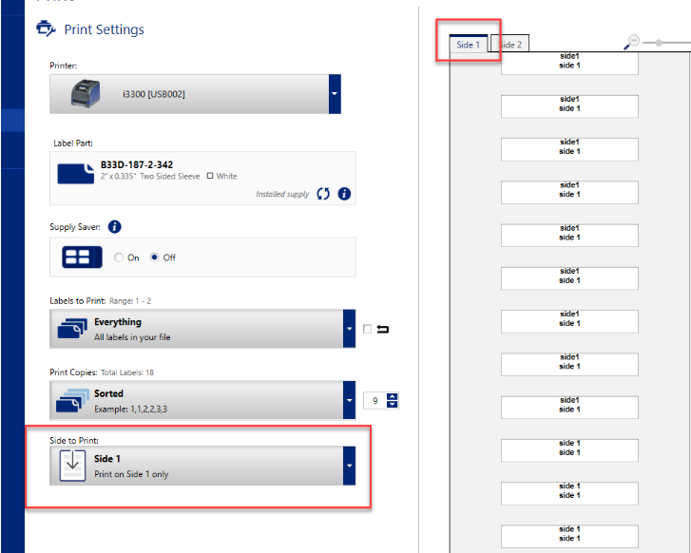
Task: Click the Print Settings printer-wrench icon
Action: [x=46, y=29]
